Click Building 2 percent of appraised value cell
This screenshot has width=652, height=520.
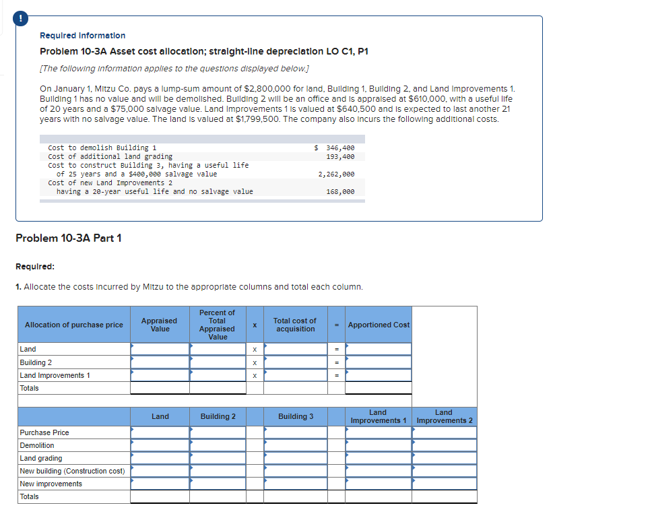click(x=218, y=362)
